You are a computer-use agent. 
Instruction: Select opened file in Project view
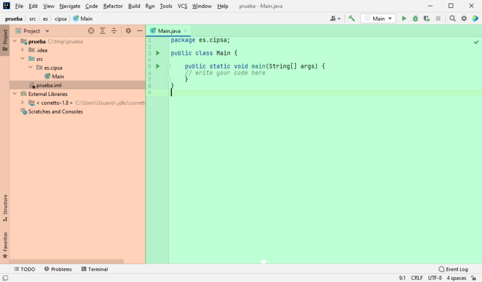coord(91,31)
